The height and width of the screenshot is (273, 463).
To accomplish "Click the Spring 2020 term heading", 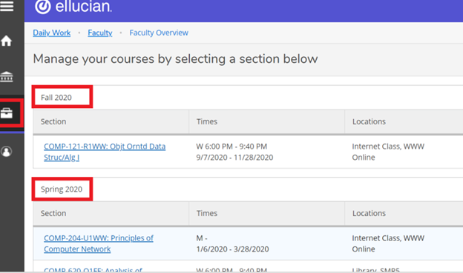I will [x=62, y=189].
